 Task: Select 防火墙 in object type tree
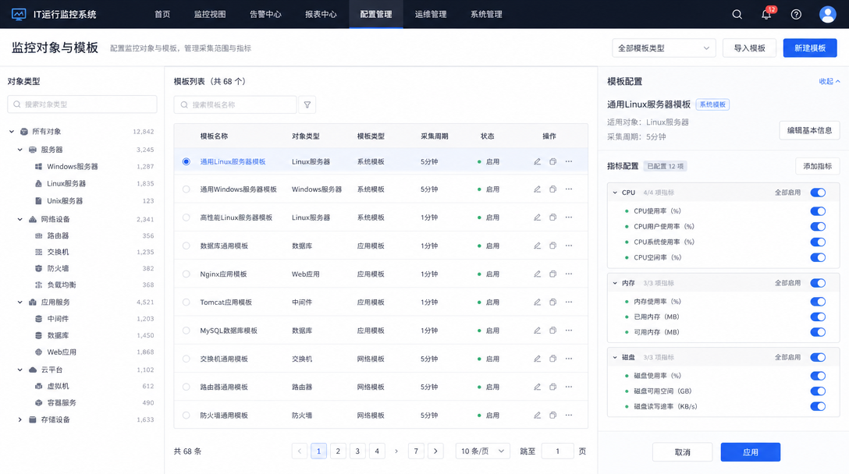tap(58, 268)
